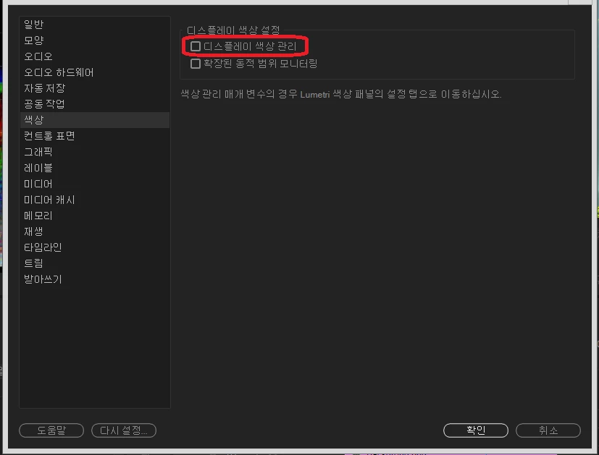Select the 메모리 category

95,216
